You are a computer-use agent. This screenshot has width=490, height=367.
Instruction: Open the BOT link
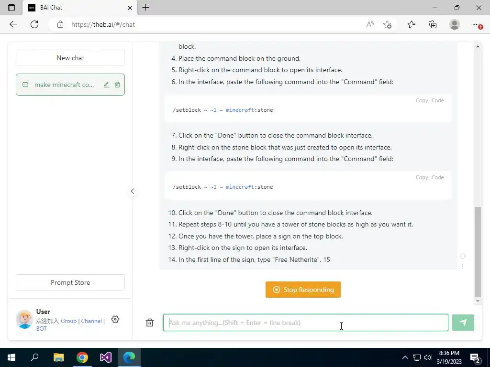[41, 329]
